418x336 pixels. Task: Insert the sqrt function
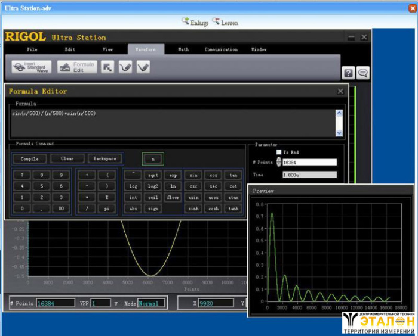point(153,175)
